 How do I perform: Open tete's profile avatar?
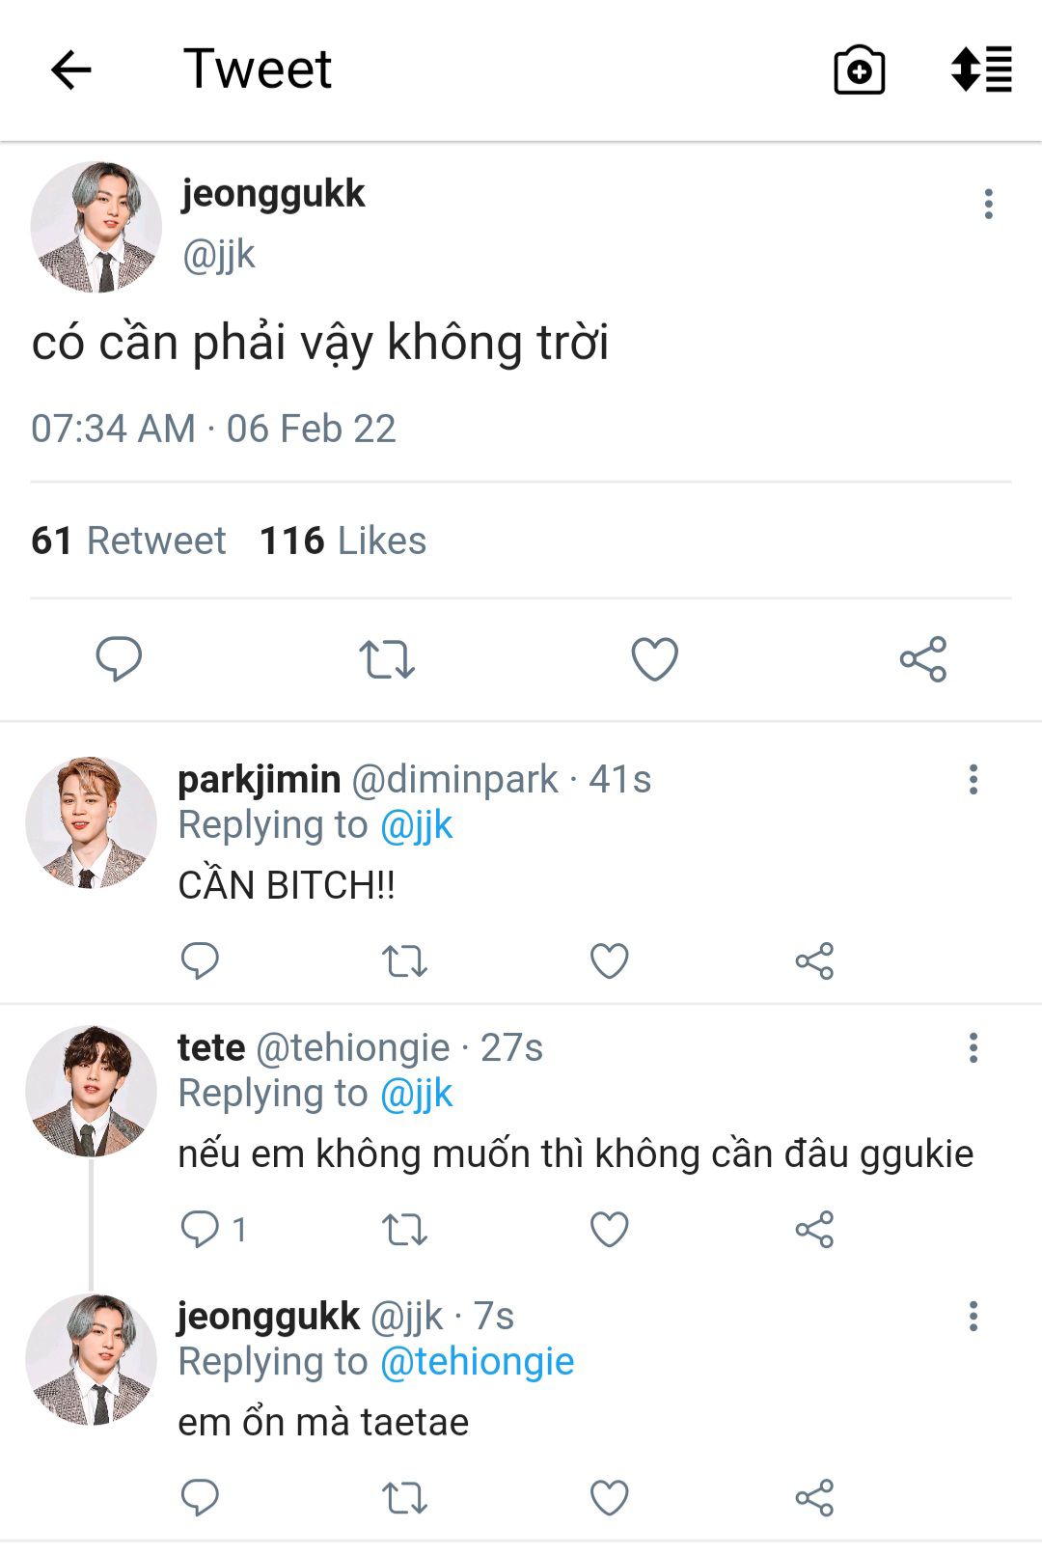coord(91,1091)
